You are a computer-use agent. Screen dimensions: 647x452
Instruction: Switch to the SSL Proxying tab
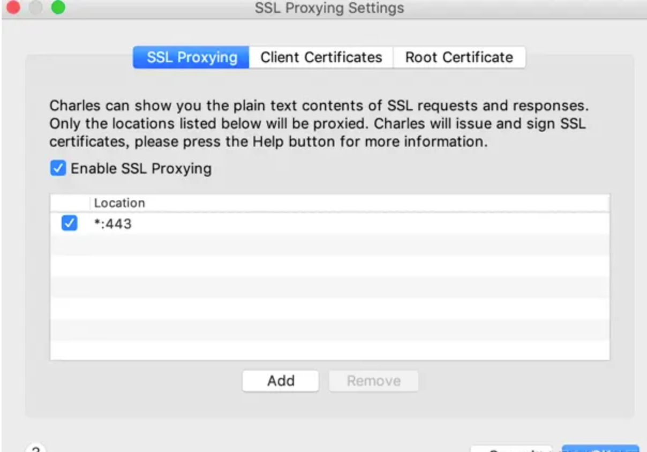point(191,57)
